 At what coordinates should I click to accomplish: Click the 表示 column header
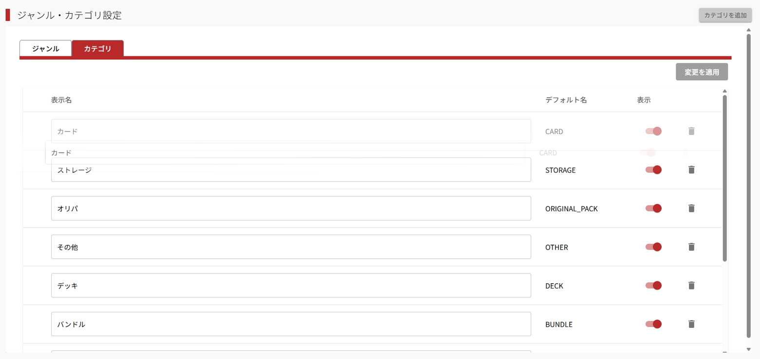click(644, 100)
